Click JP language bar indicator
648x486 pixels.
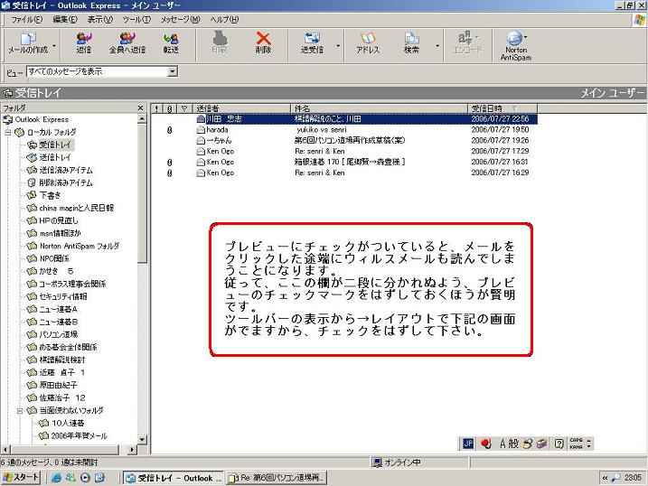pos(468,444)
